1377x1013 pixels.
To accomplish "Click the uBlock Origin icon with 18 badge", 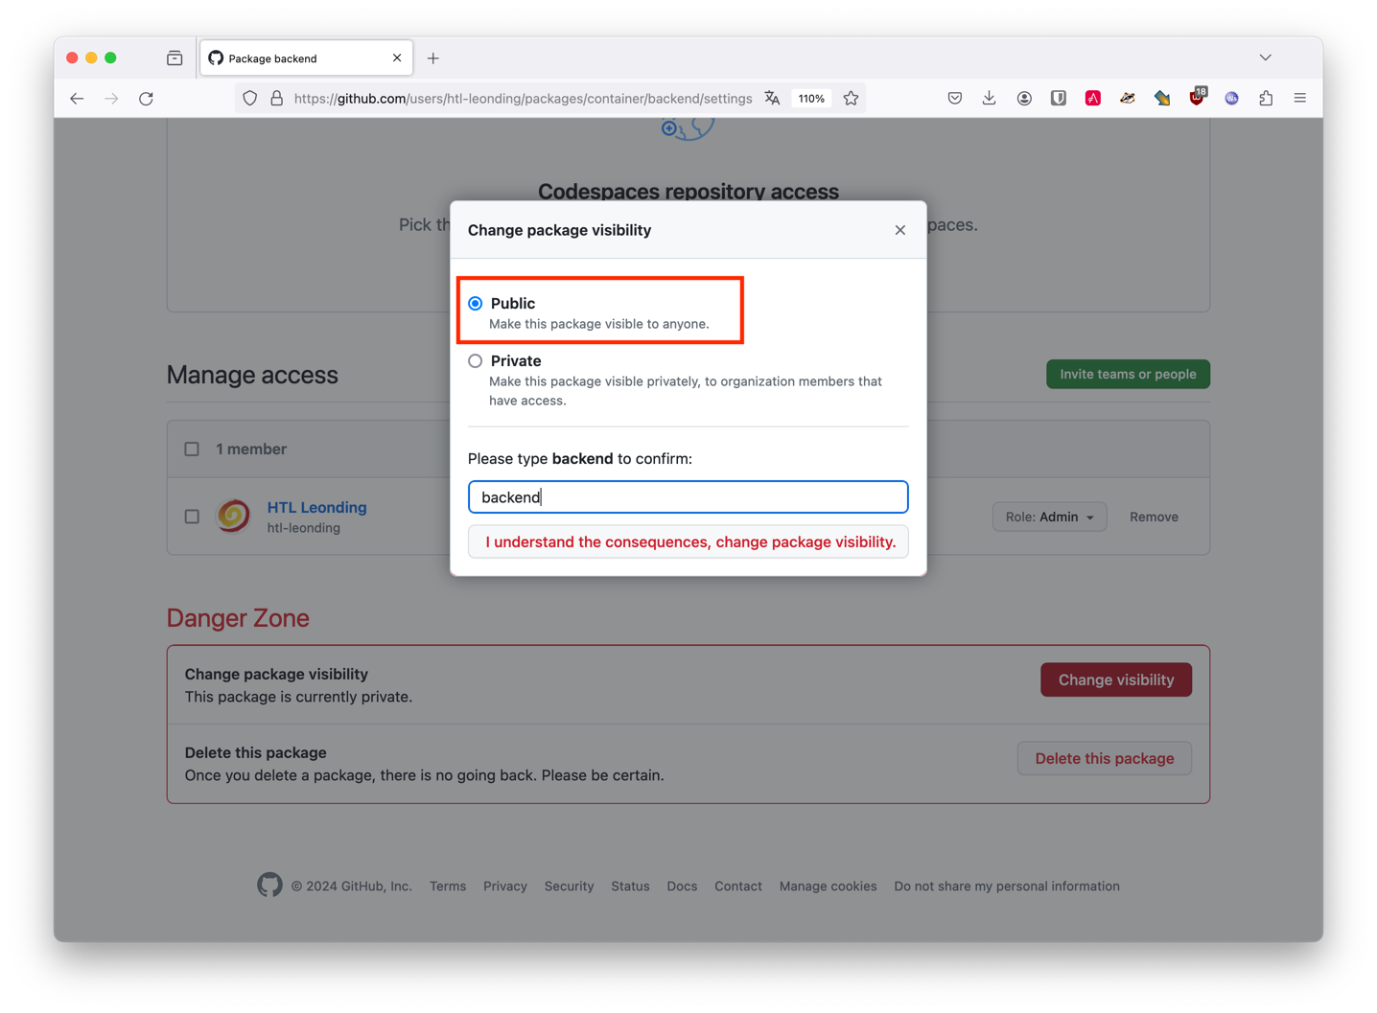I will pyautogui.click(x=1197, y=97).
